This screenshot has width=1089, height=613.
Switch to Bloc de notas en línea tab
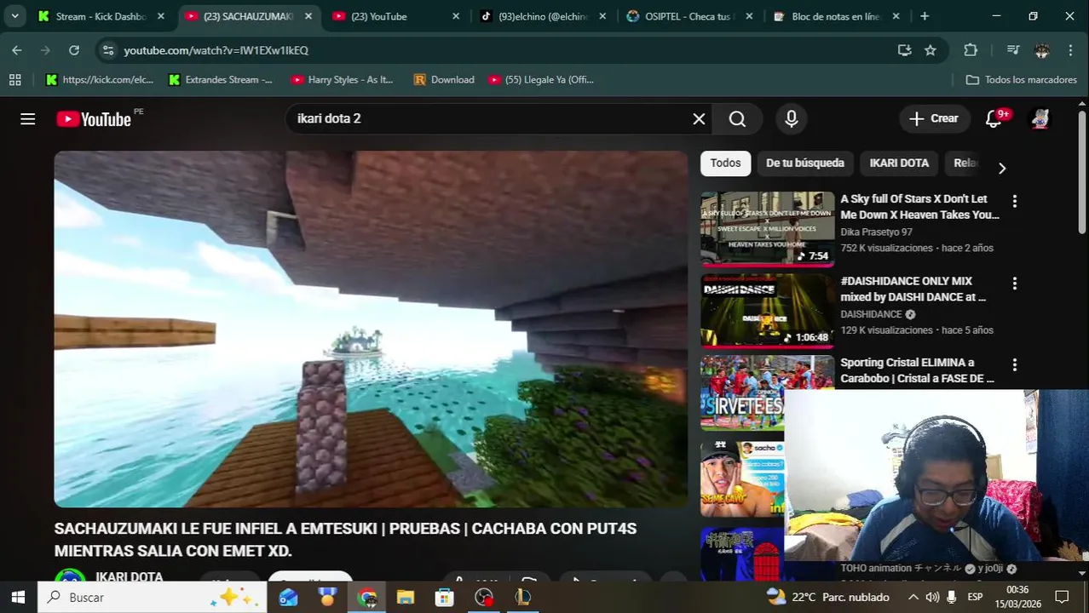(837, 16)
